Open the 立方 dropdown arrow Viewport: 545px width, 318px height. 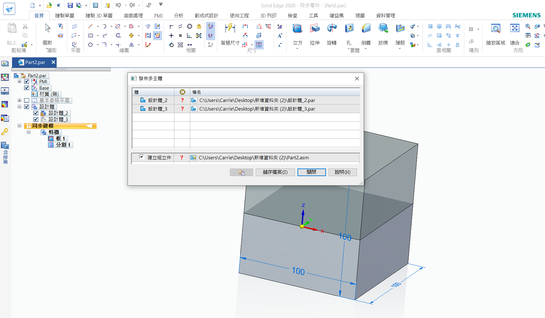pyautogui.click(x=297, y=49)
